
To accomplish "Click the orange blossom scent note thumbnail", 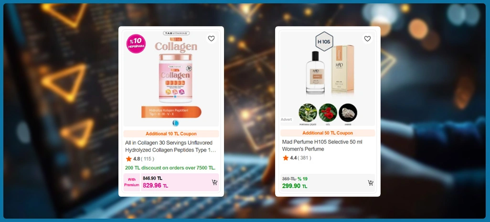I will click(x=308, y=113).
